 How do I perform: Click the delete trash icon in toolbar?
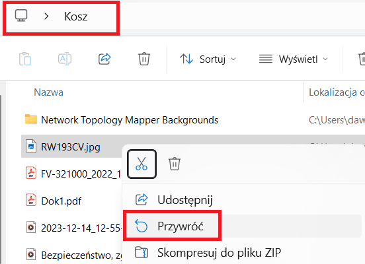tap(144, 59)
